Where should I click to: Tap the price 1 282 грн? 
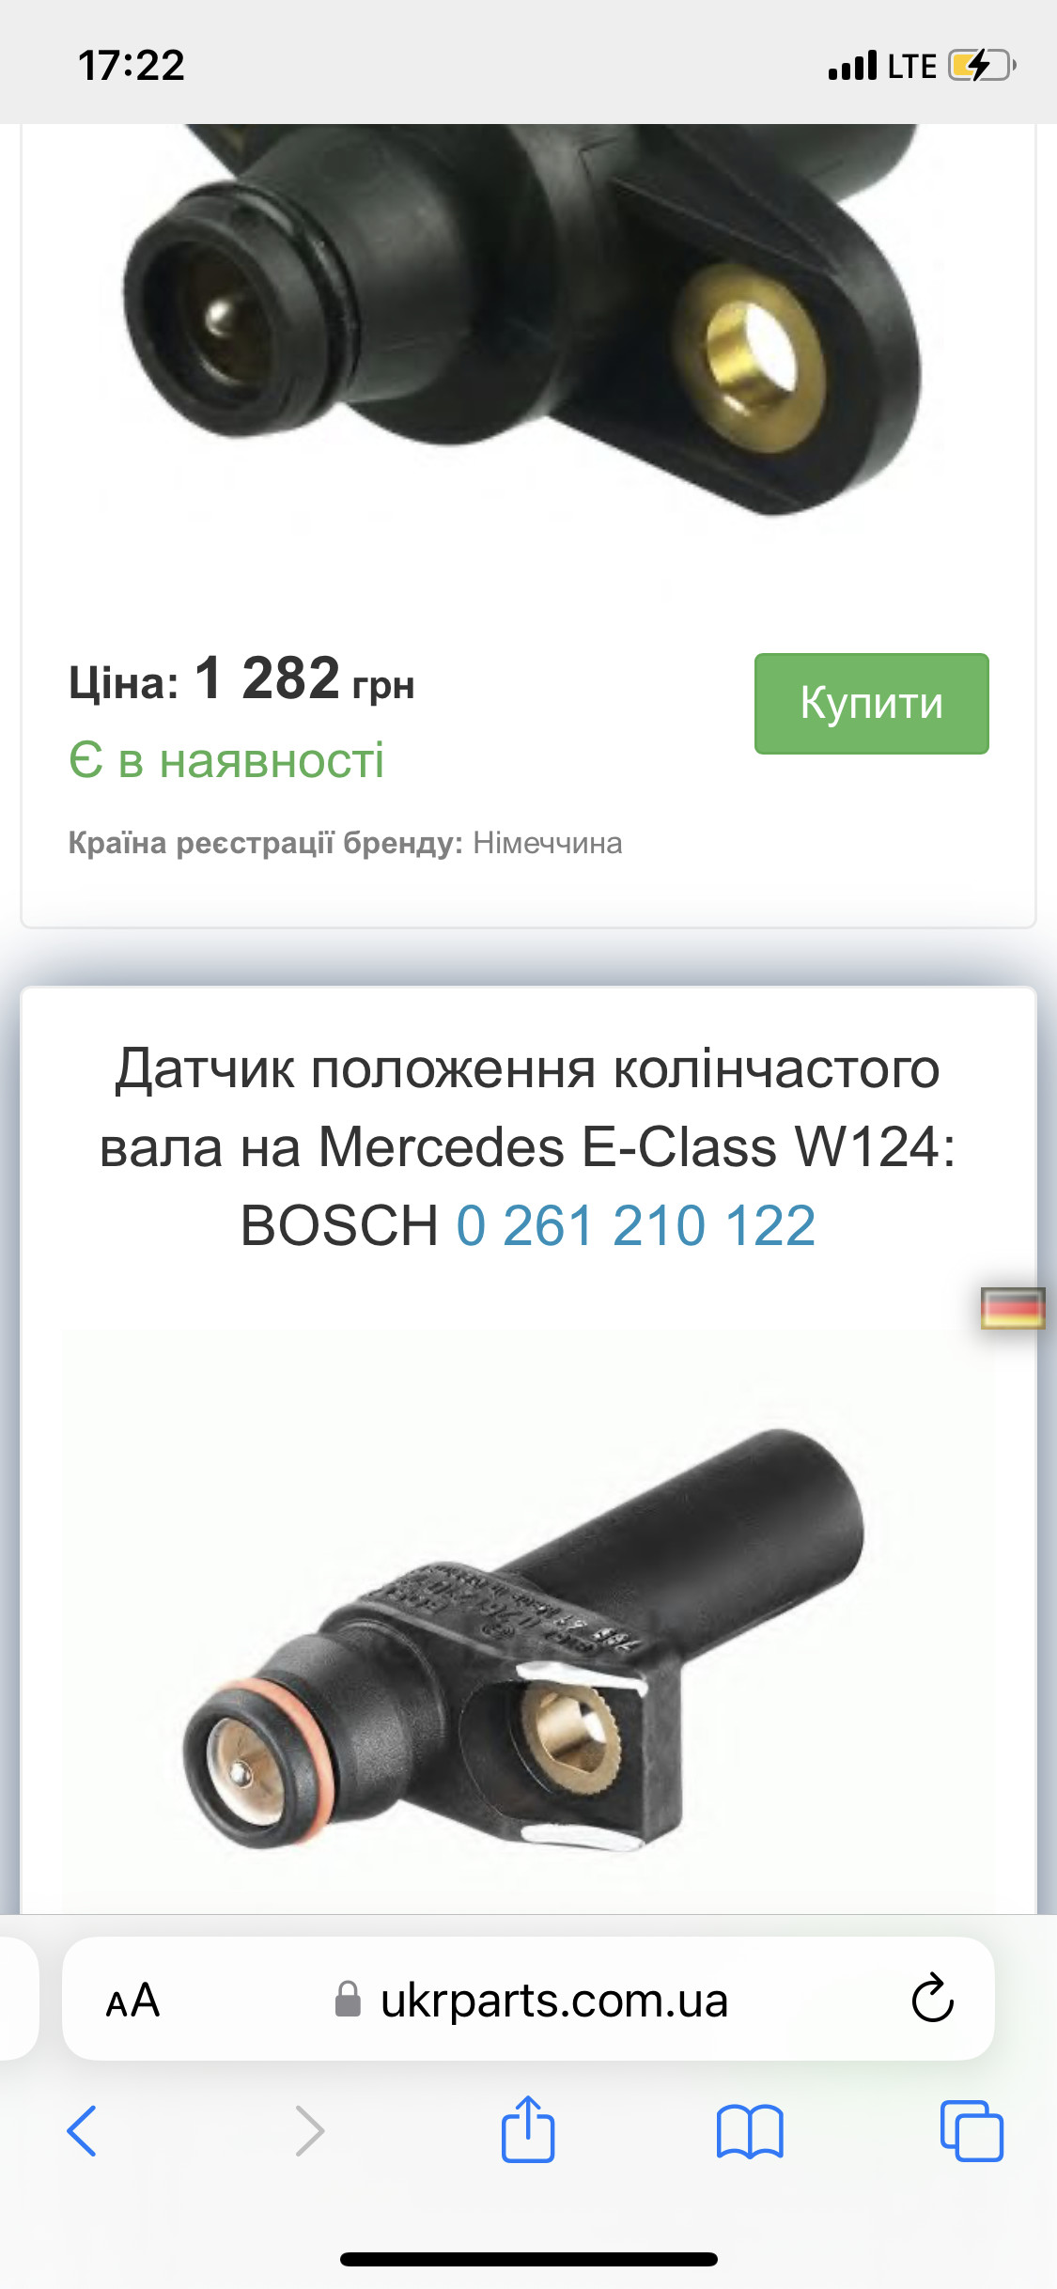(x=304, y=679)
